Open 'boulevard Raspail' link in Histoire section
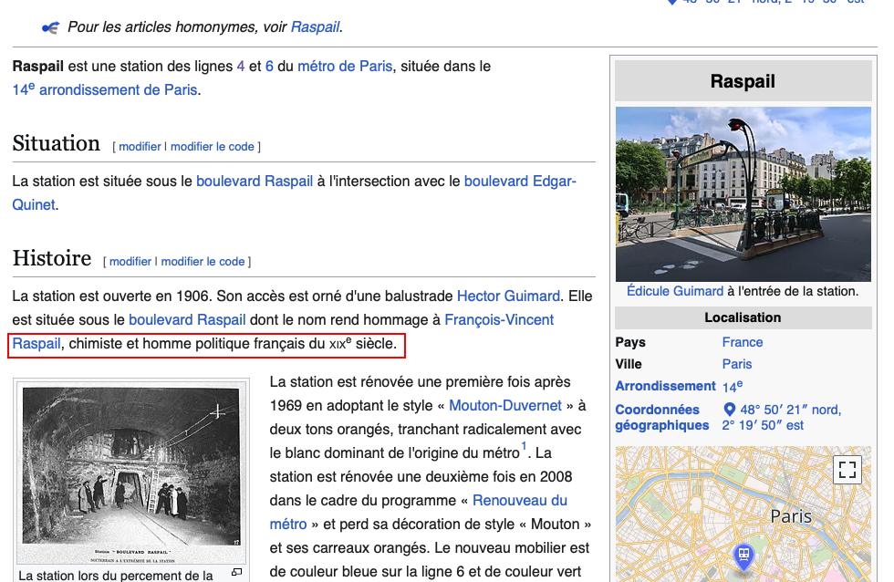 pos(187,320)
